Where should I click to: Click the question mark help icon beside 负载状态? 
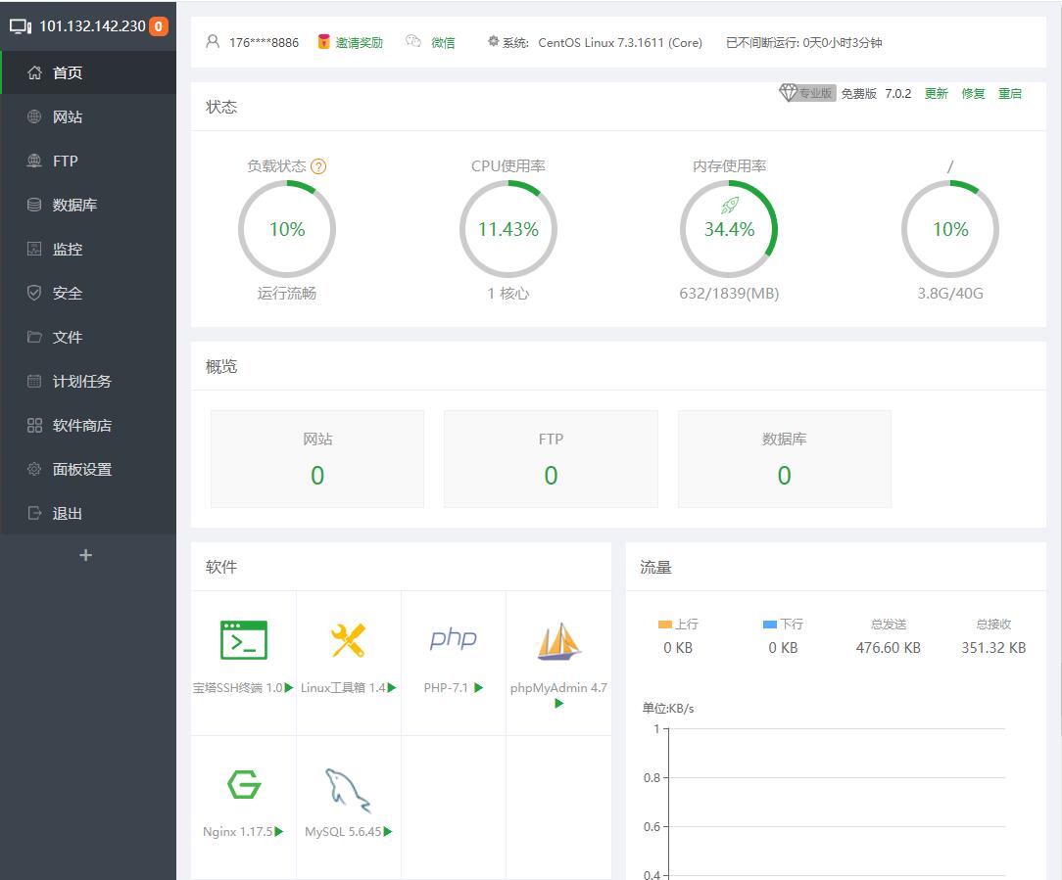(x=318, y=166)
